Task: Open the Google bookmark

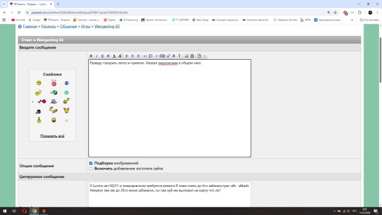Action: [35, 20]
